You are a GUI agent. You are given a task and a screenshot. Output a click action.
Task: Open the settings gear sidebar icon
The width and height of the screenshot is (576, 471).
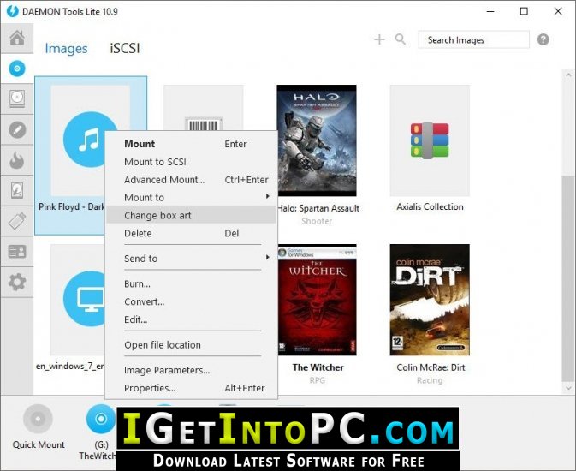tap(17, 282)
